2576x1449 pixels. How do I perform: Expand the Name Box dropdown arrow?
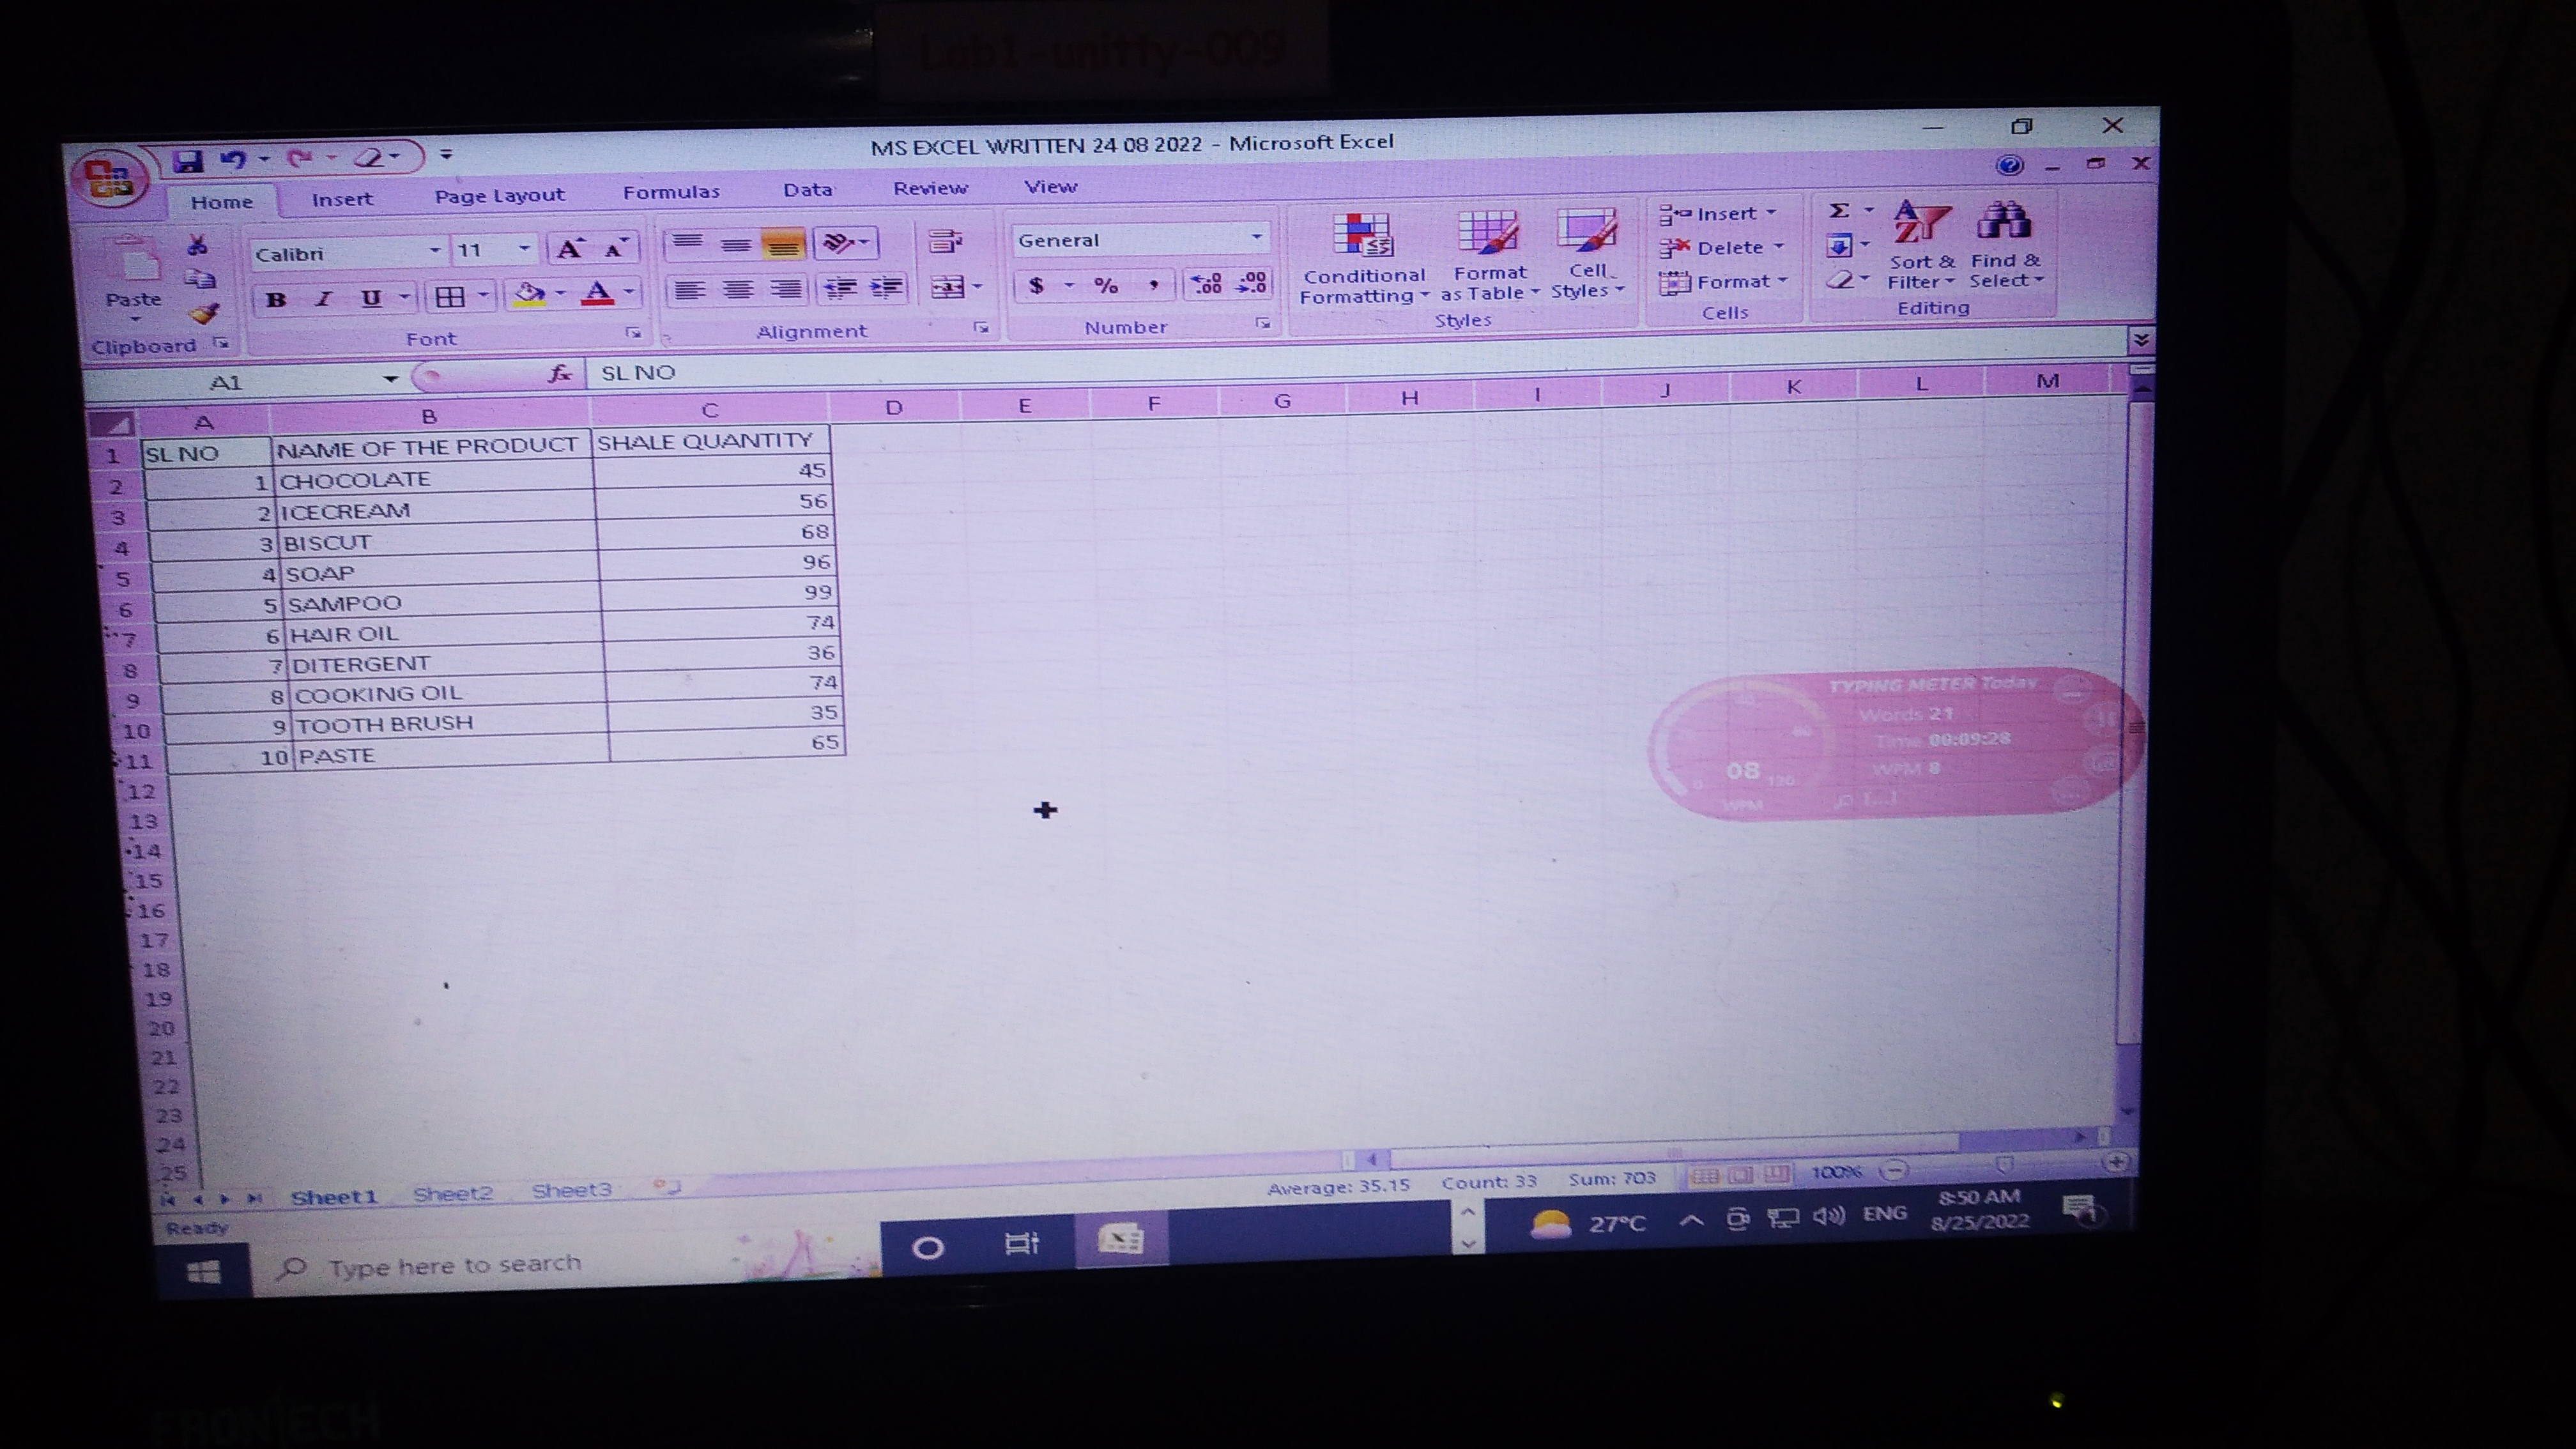[x=390, y=379]
